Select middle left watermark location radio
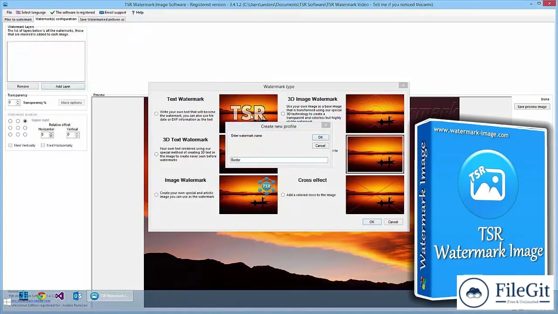Screen dimensions: 558x314 click(10, 128)
